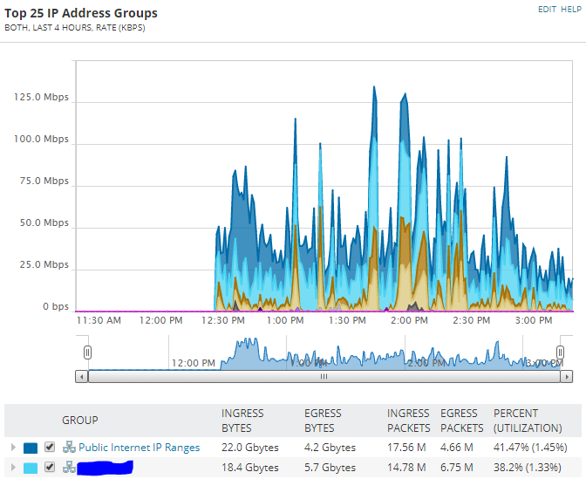Click the left range handle on the overview chart

(x=87, y=352)
